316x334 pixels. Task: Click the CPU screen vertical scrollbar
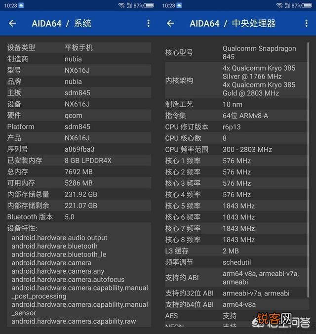(308, 170)
